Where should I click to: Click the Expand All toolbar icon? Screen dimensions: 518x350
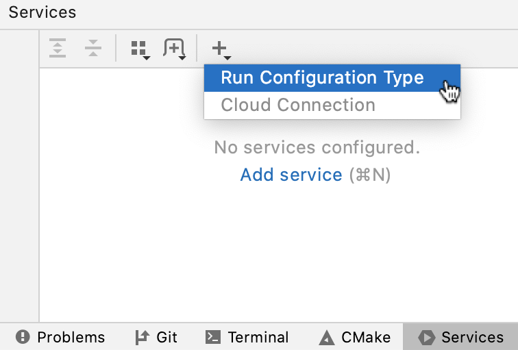tap(58, 48)
